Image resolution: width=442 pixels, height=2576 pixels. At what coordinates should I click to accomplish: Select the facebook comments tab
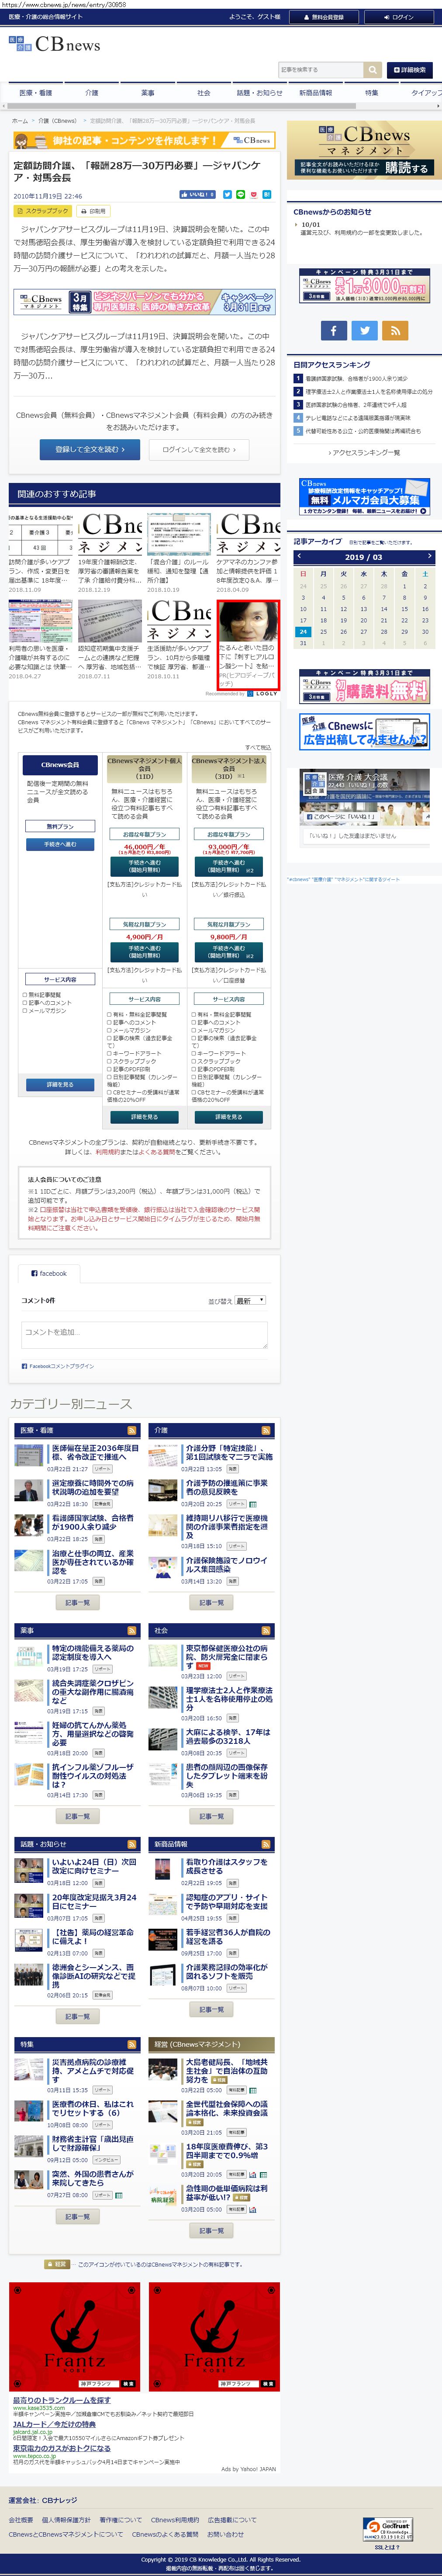49,1273
